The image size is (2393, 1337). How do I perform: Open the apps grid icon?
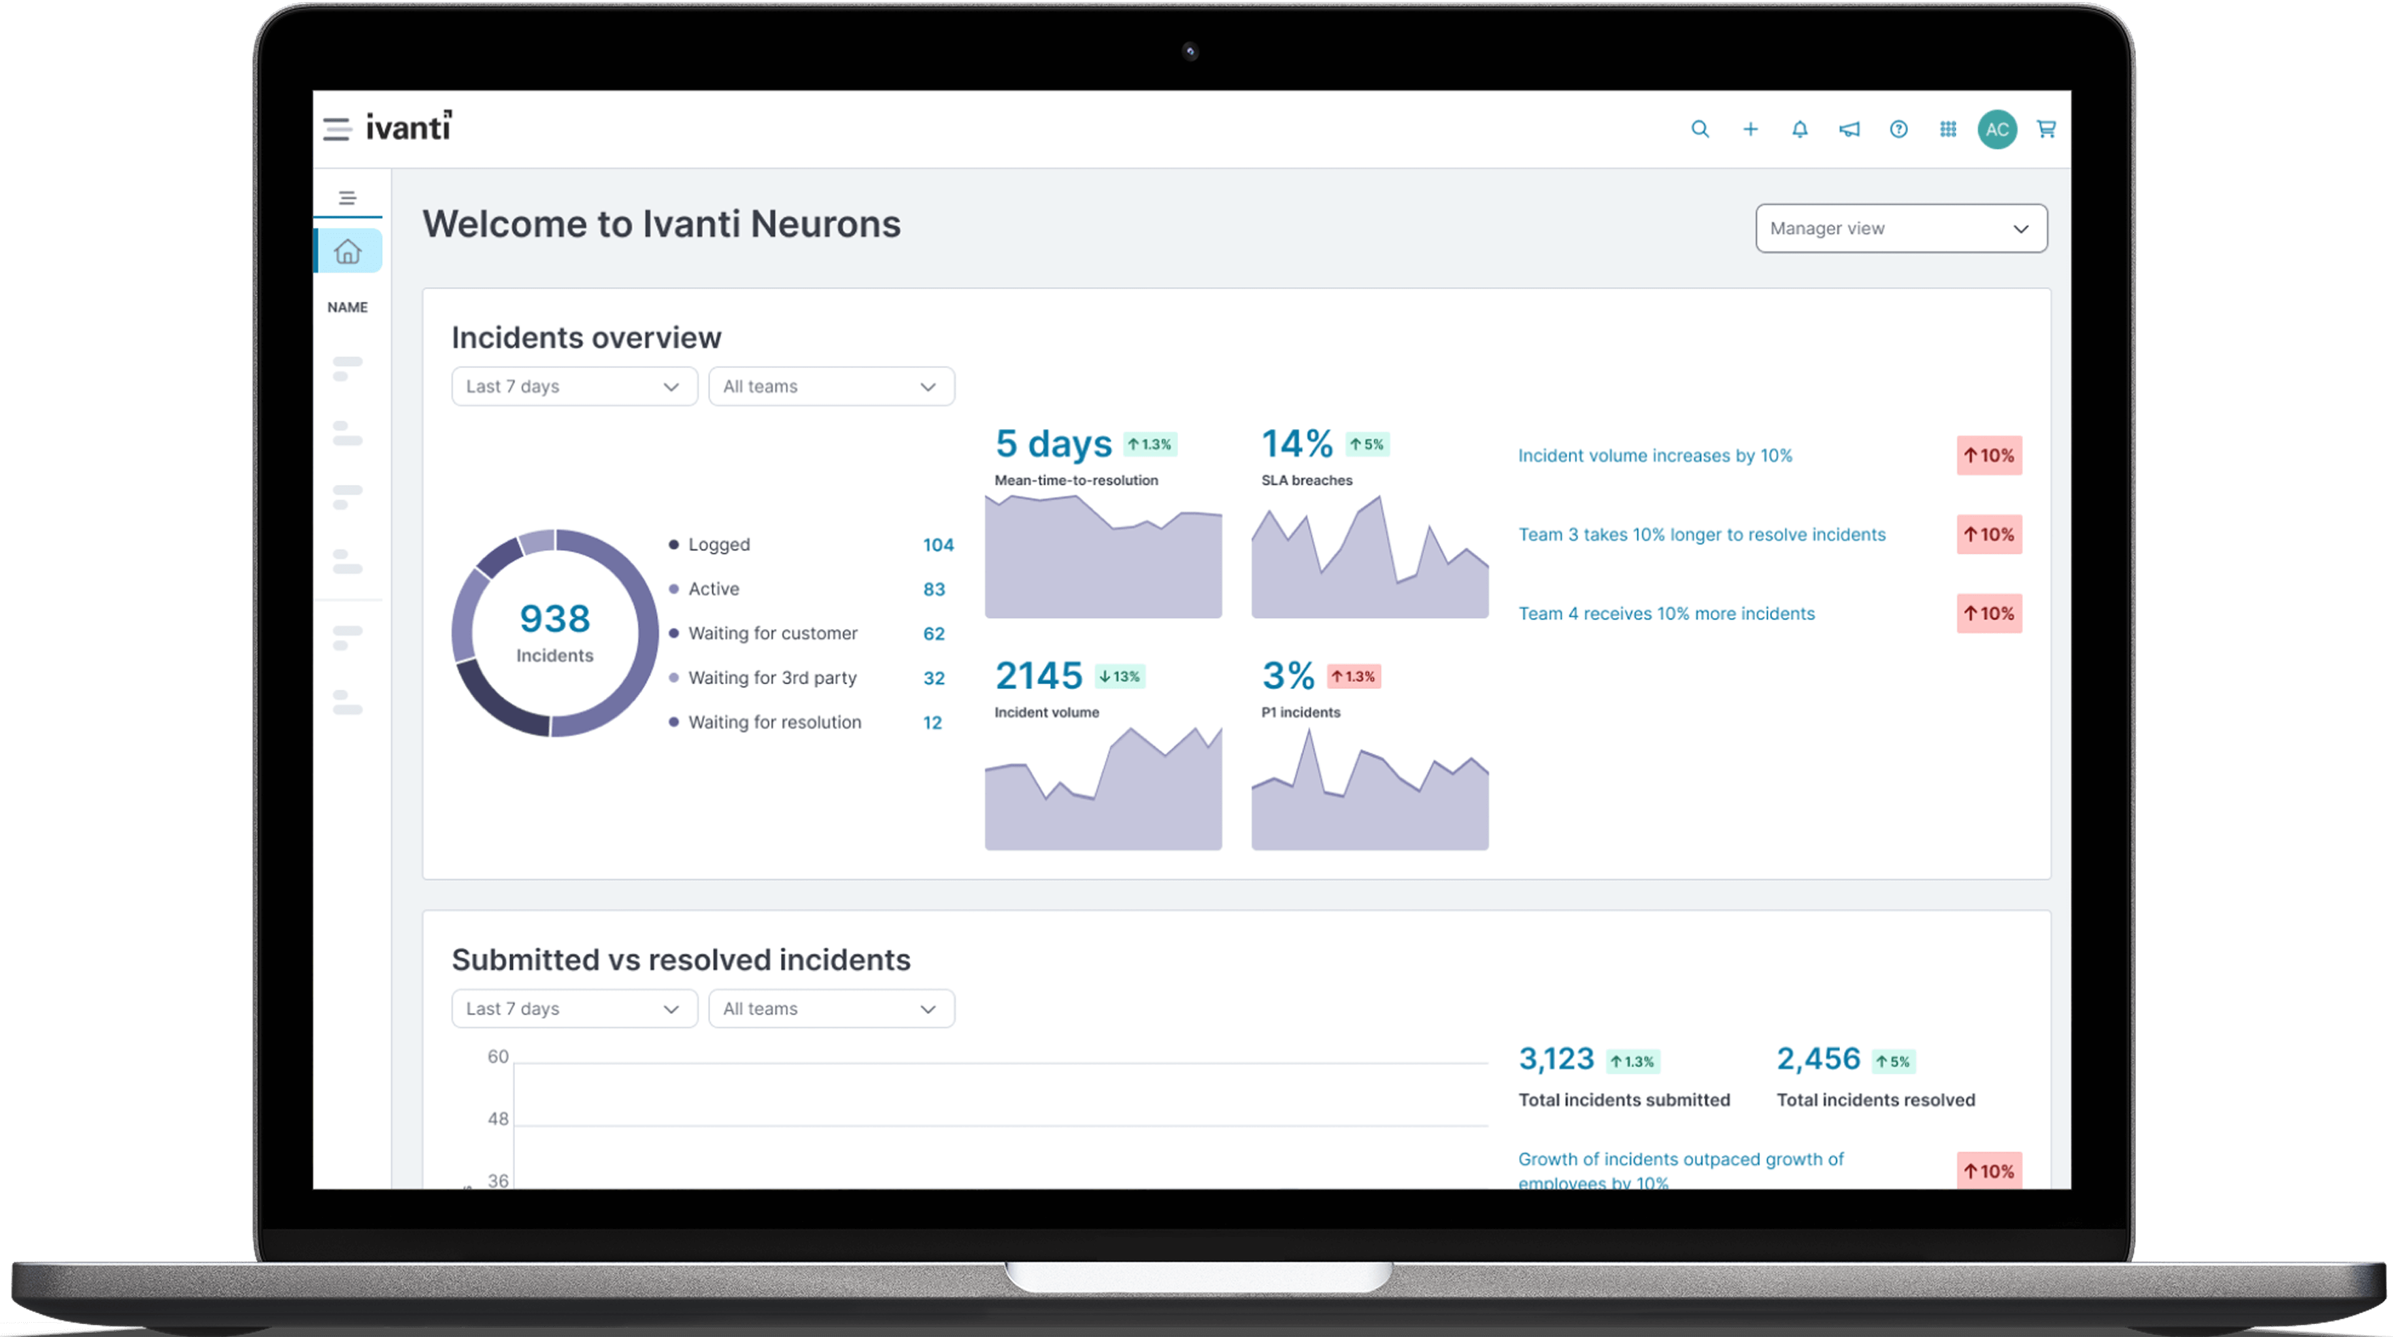tap(1948, 129)
